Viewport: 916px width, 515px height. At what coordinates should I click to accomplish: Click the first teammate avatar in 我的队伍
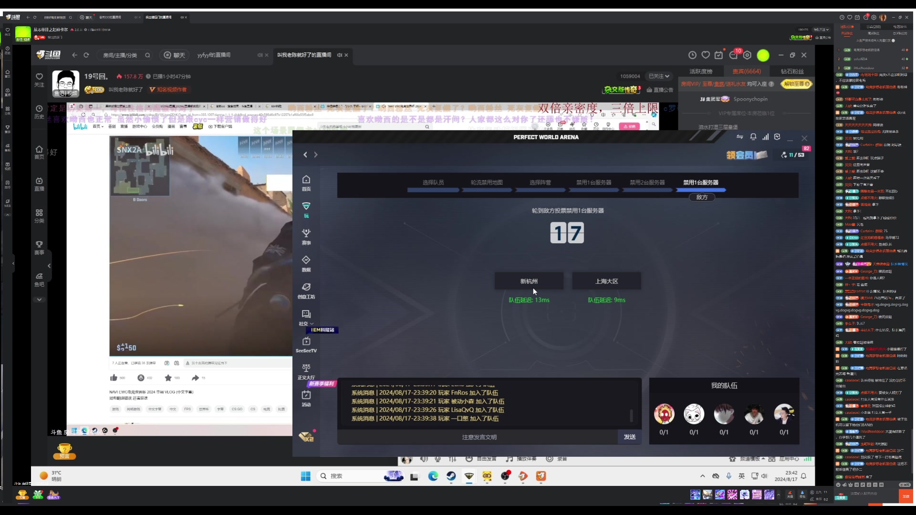664,414
